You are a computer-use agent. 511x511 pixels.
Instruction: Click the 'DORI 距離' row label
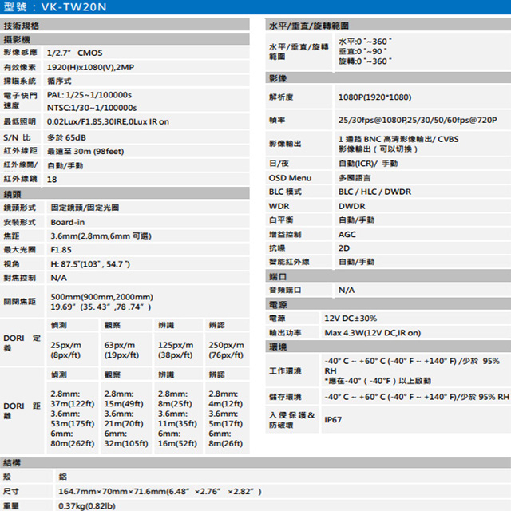(x=22, y=410)
